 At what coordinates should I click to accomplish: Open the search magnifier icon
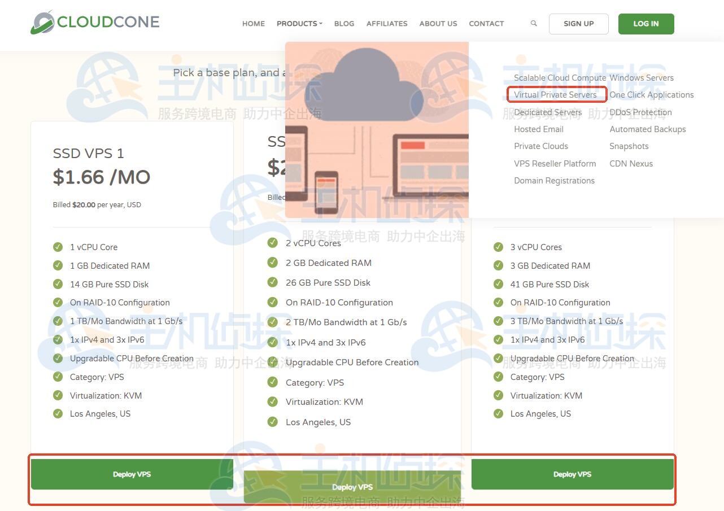click(534, 24)
